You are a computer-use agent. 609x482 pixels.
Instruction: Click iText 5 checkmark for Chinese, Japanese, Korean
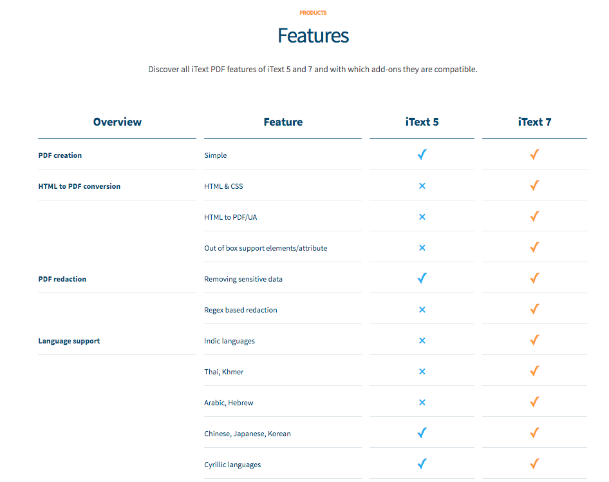point(422,433)
